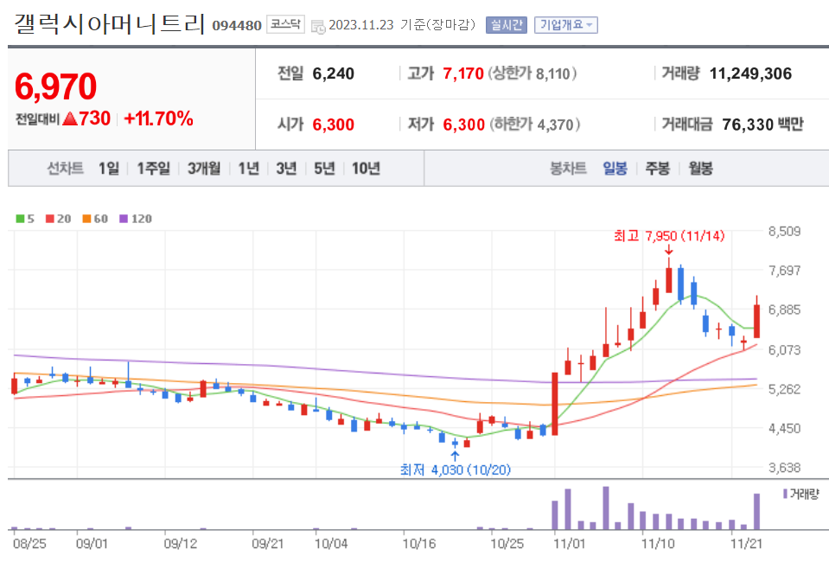
Task: Click the 6,073 price axis label
Action: tap(784, 350)
